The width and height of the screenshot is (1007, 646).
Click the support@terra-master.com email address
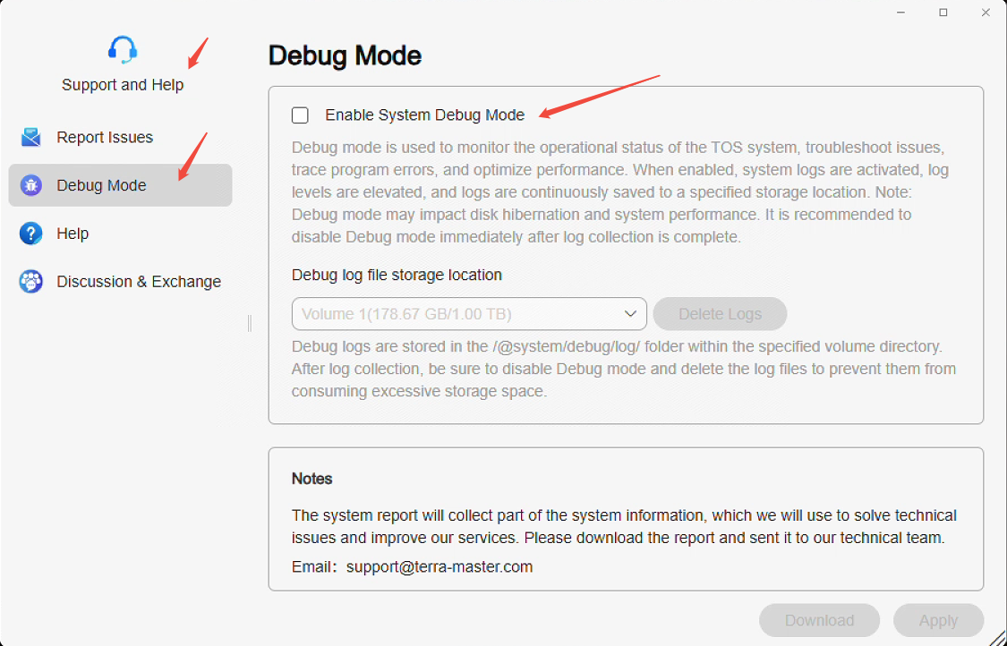[439, 567]
